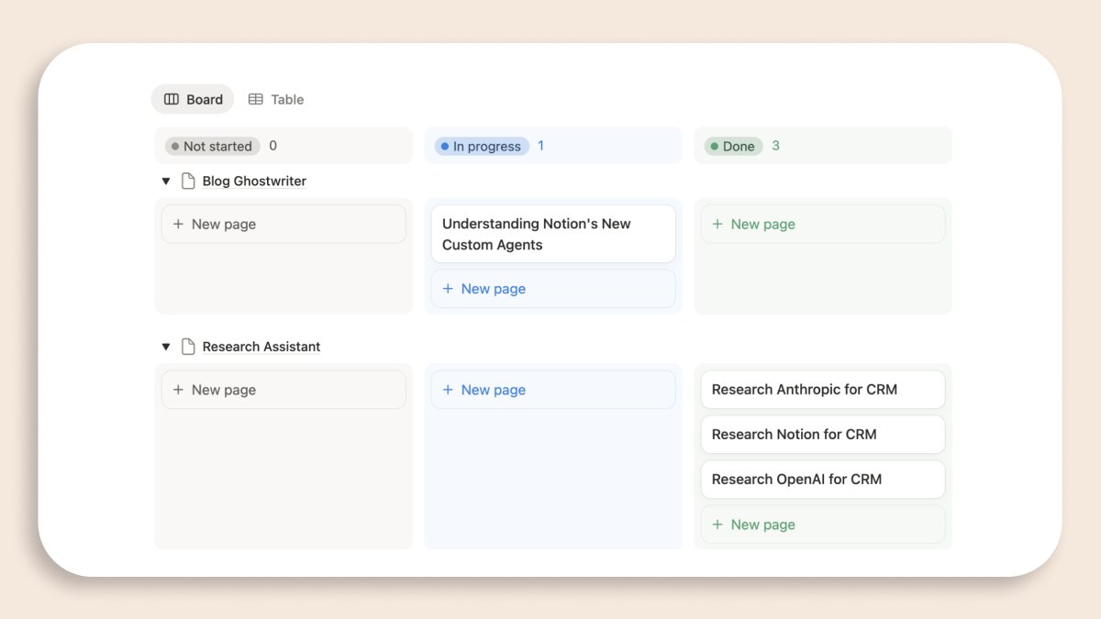
Task: Add new page in Blog Ghostwriter Not started
Action: pos(284,224)
